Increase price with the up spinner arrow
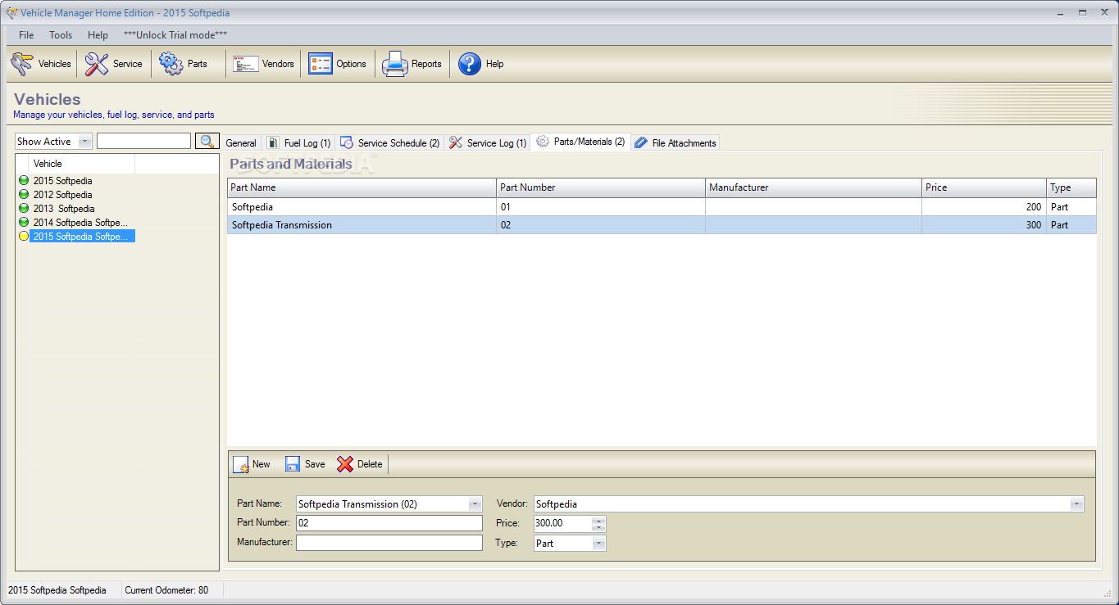The height and width of the screenshot is (605, 1119). pos(599,520)
